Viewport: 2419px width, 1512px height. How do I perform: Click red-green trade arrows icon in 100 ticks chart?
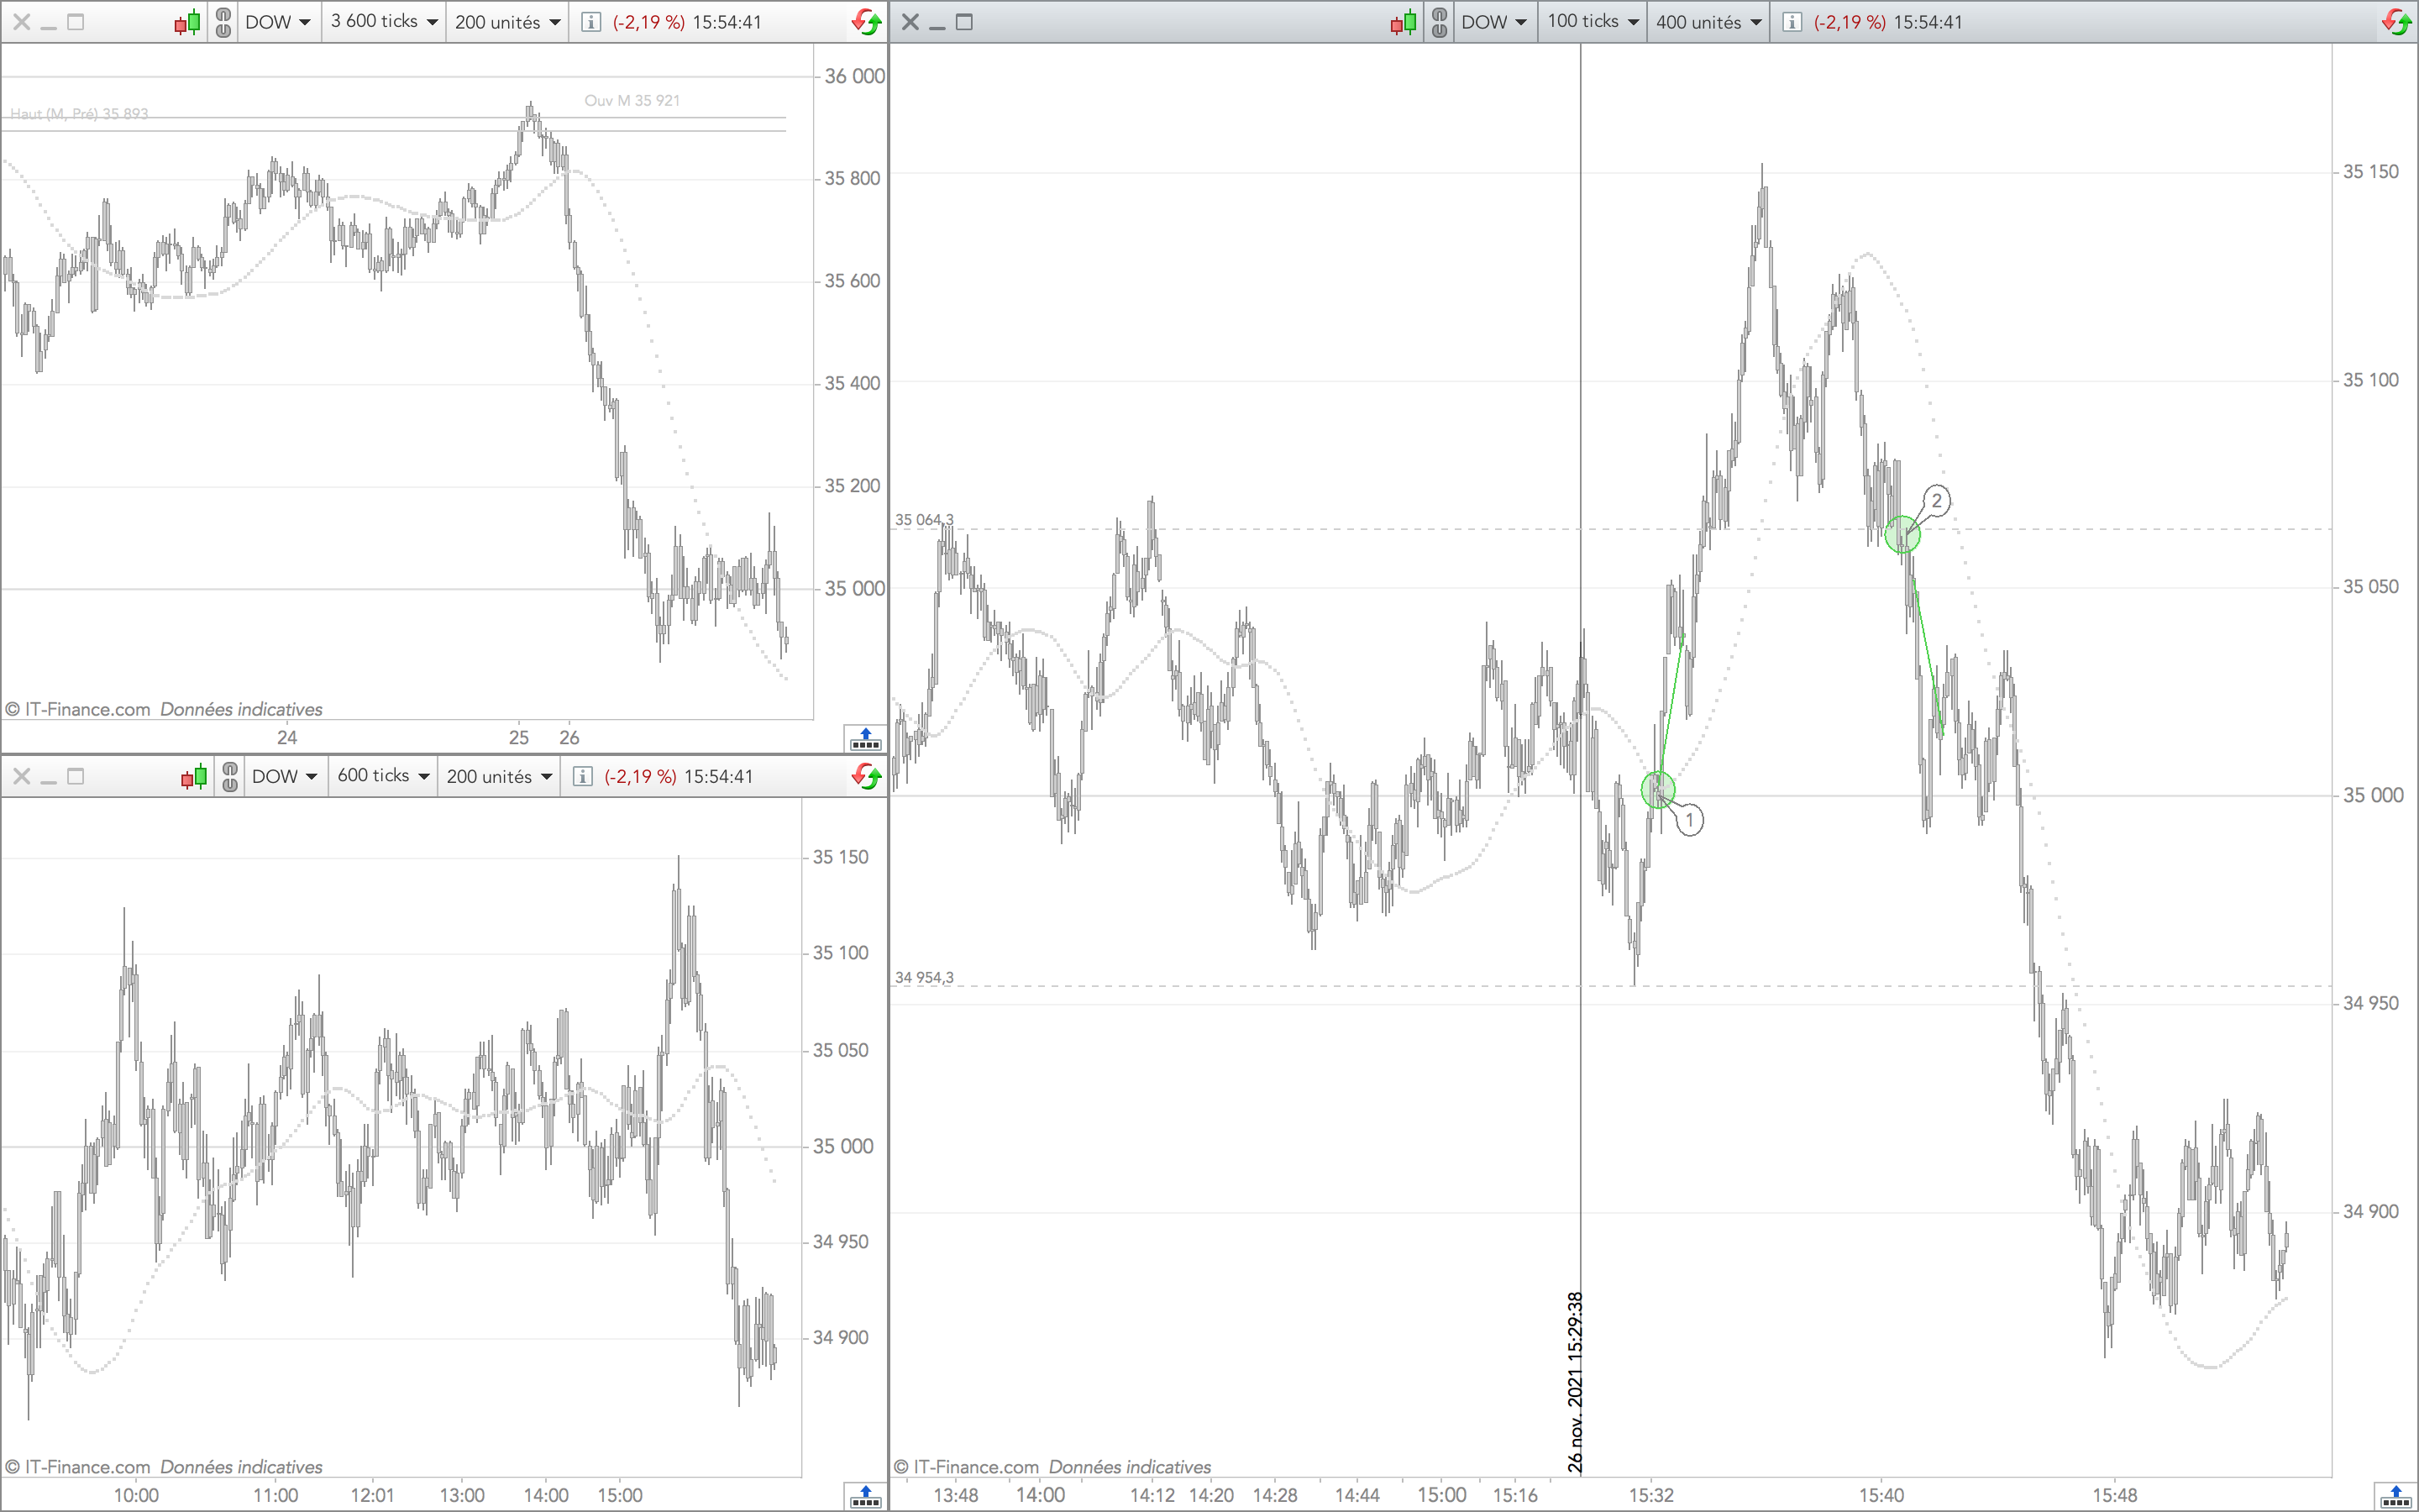[x=2397, y=22]
